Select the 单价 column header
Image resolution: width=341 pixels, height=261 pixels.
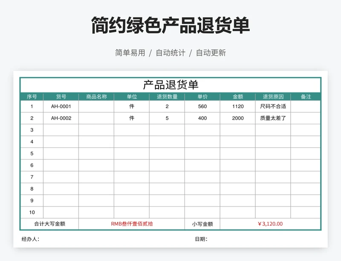point(202,97)
